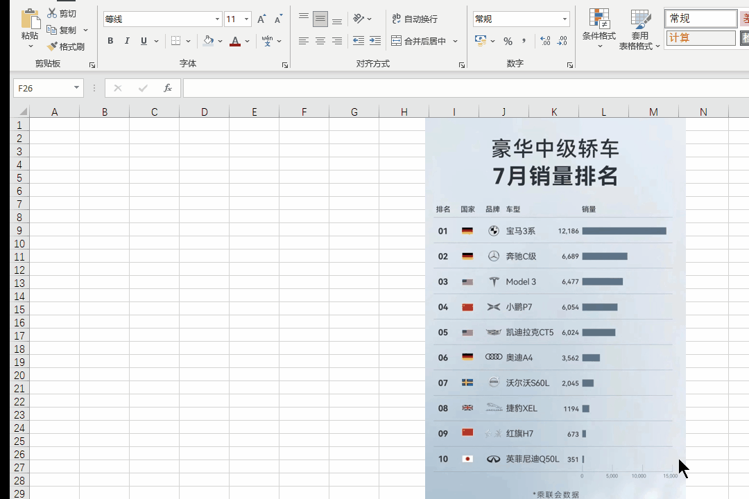Click the text orientation icon
This screenshot has height=499, width=749.
[359, 19]
